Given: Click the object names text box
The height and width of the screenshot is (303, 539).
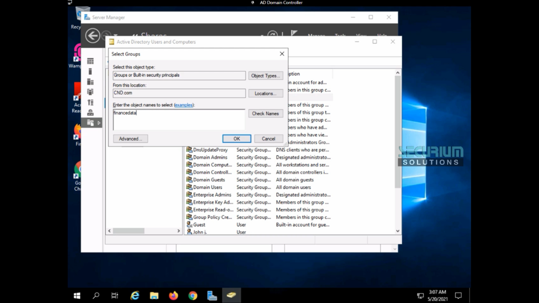Looking at the screenshot, I should 179,119.
